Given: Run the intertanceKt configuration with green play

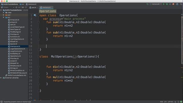Looking at the screenshot, I should 164,4.
